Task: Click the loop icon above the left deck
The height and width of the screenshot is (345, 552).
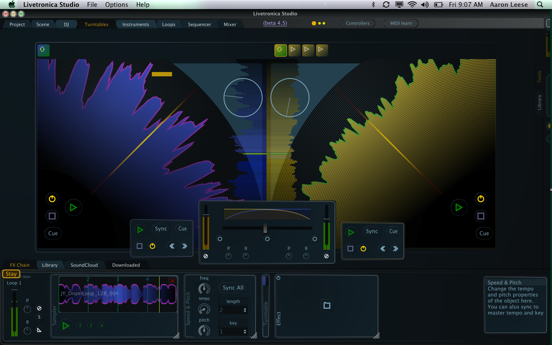Action: tap(43, 50)
